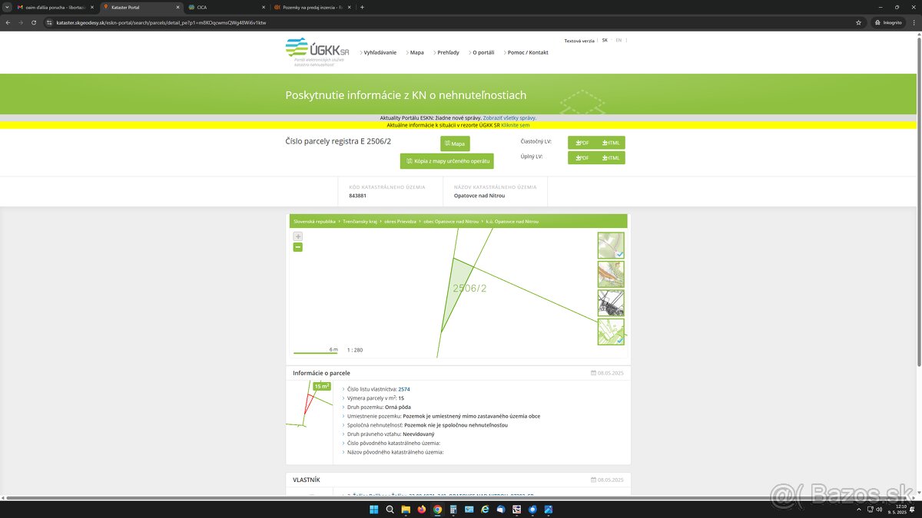Toggle the first base map layer thumbnail
The image size is (922, 518).
point(611,246)
